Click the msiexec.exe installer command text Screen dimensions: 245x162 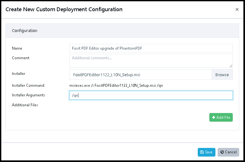point(116,85)
